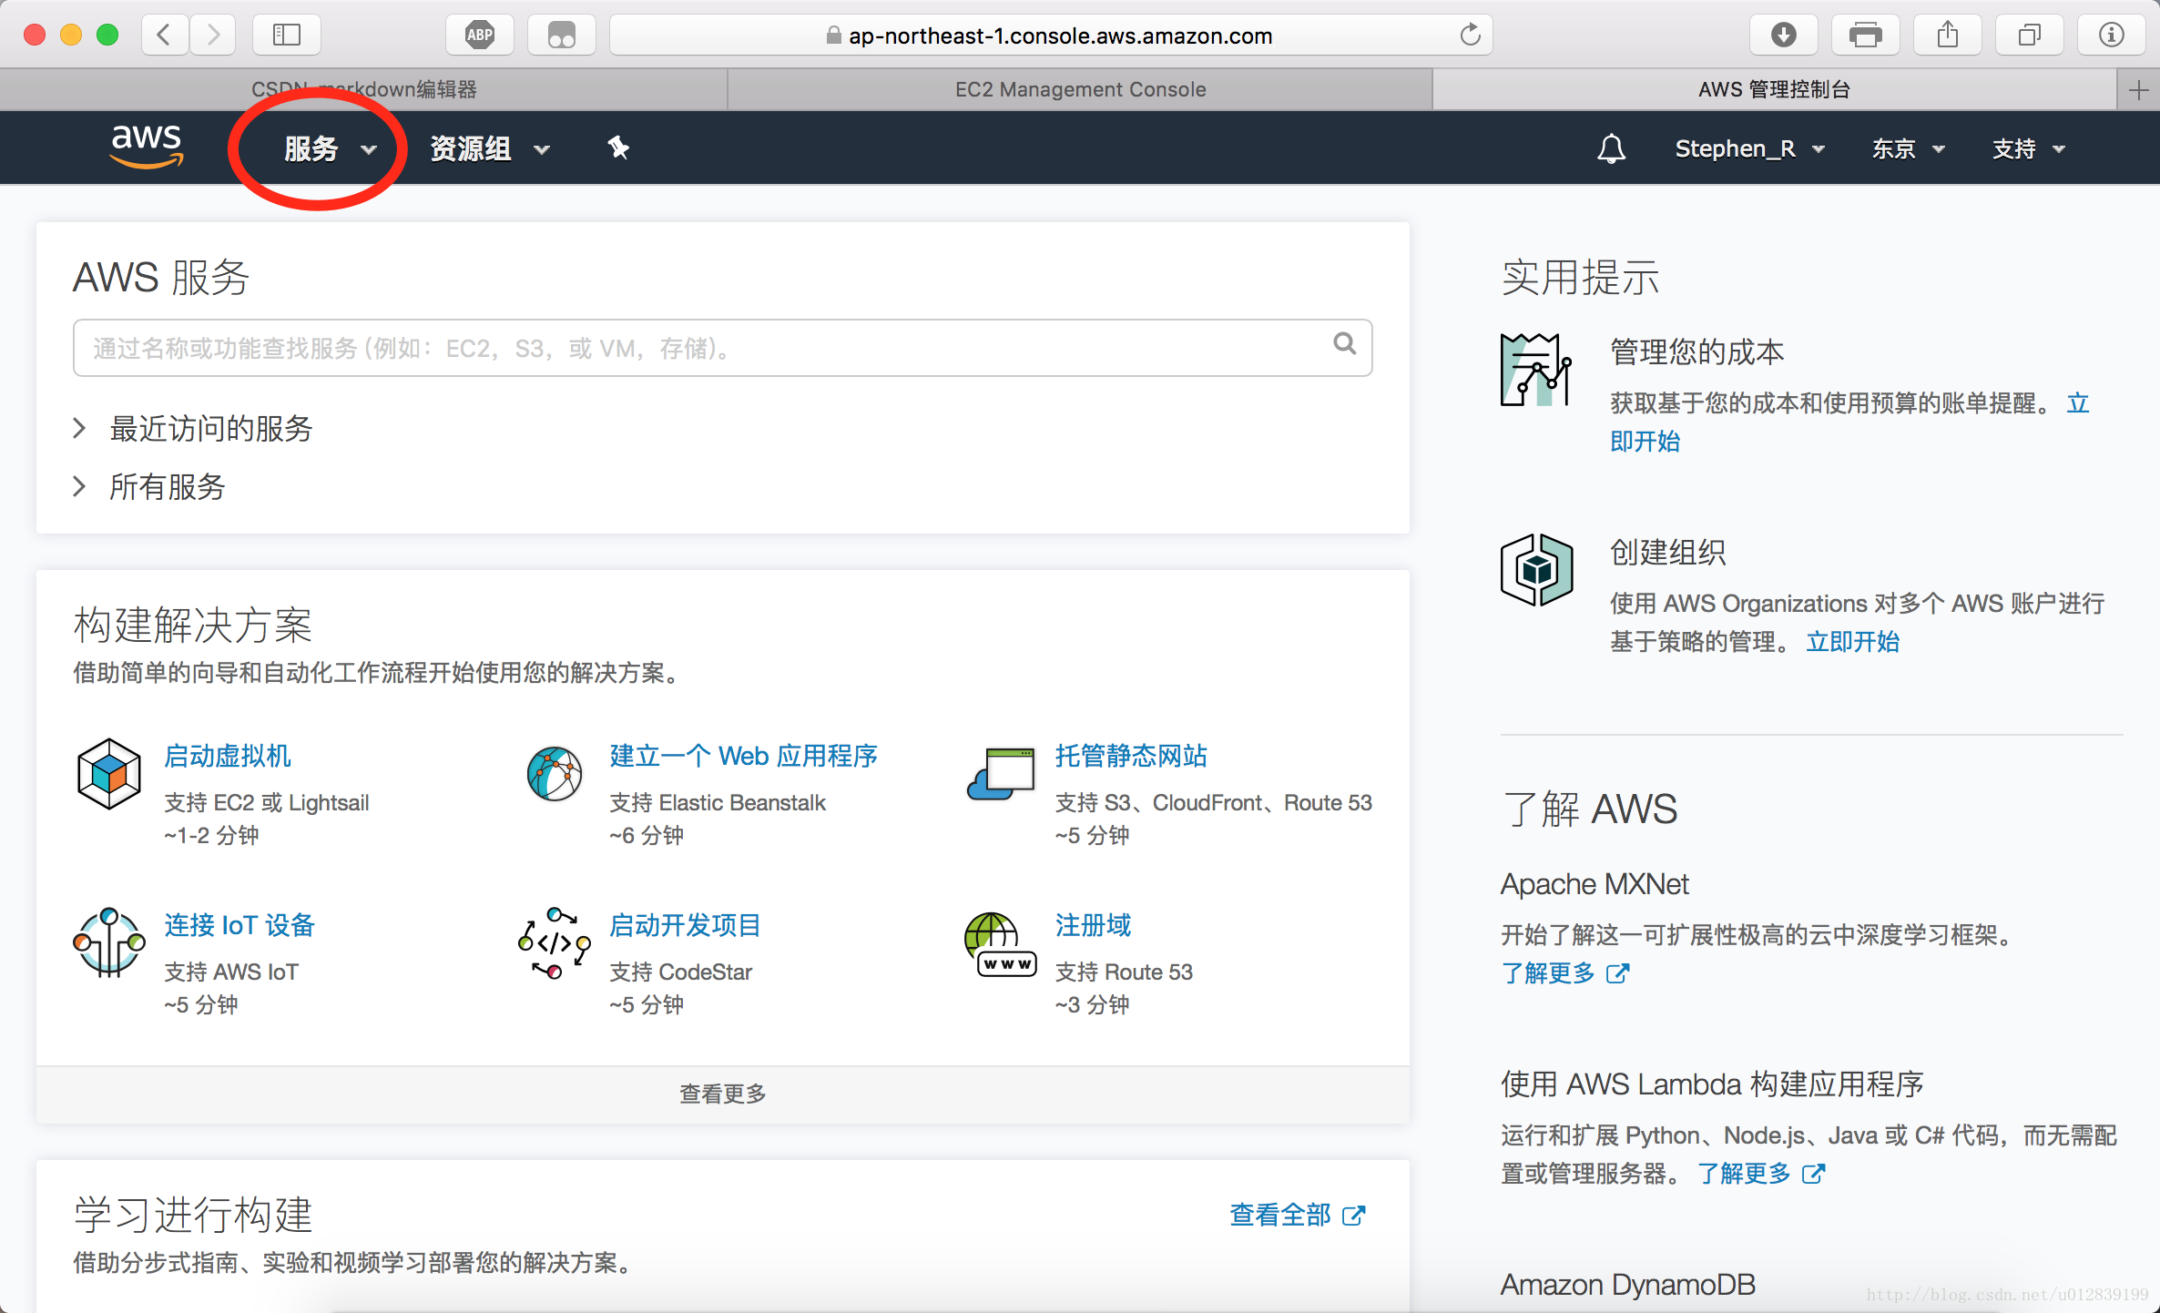Click the AdBlock Plus extension icon
2160x1313 pixels.
(480, 36)
